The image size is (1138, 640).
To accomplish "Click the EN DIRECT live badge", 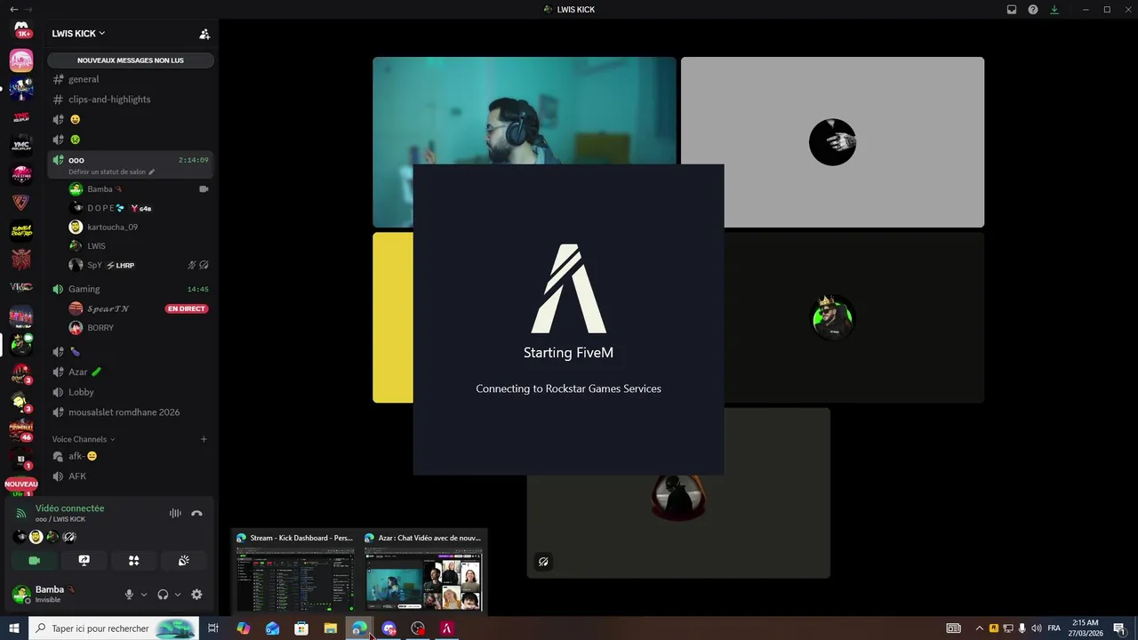I will [x=186, y=308].
